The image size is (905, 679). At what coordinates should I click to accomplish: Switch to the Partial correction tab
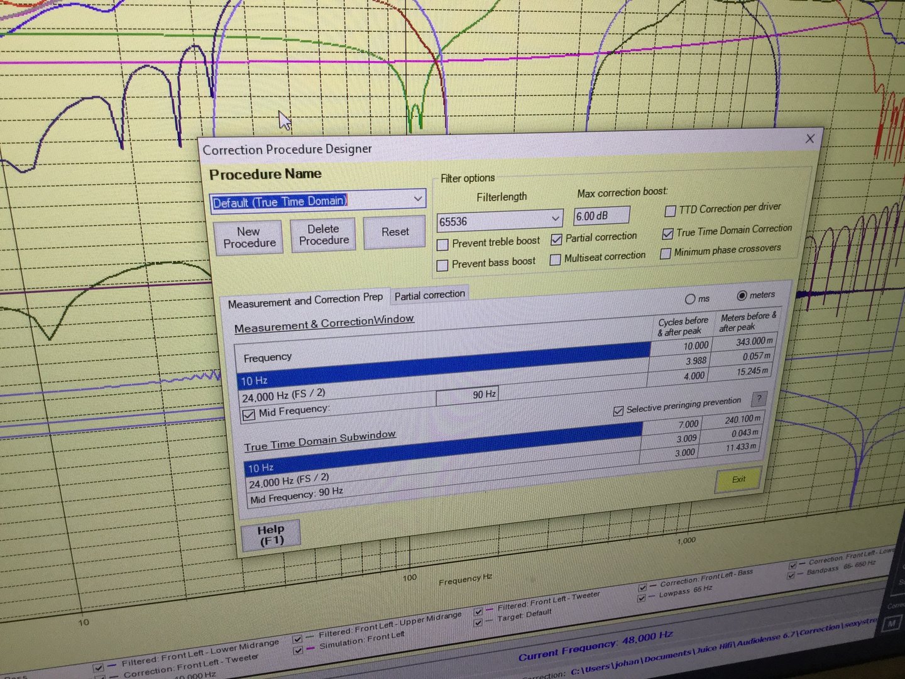coord(430,294)
